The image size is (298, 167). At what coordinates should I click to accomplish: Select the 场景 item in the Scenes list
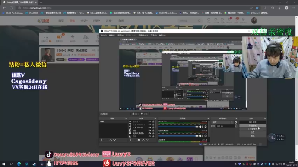tap(113, 122)
